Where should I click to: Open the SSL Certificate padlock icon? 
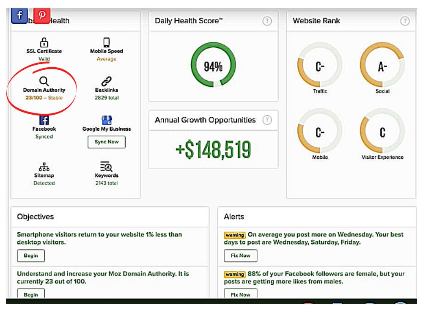coord(44,42)
